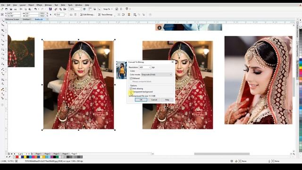Image resolution: width=302 pixels, height=170 pixels.
Task: Select the Rectangle tool in toolbox
Action: tap(3, 50)
